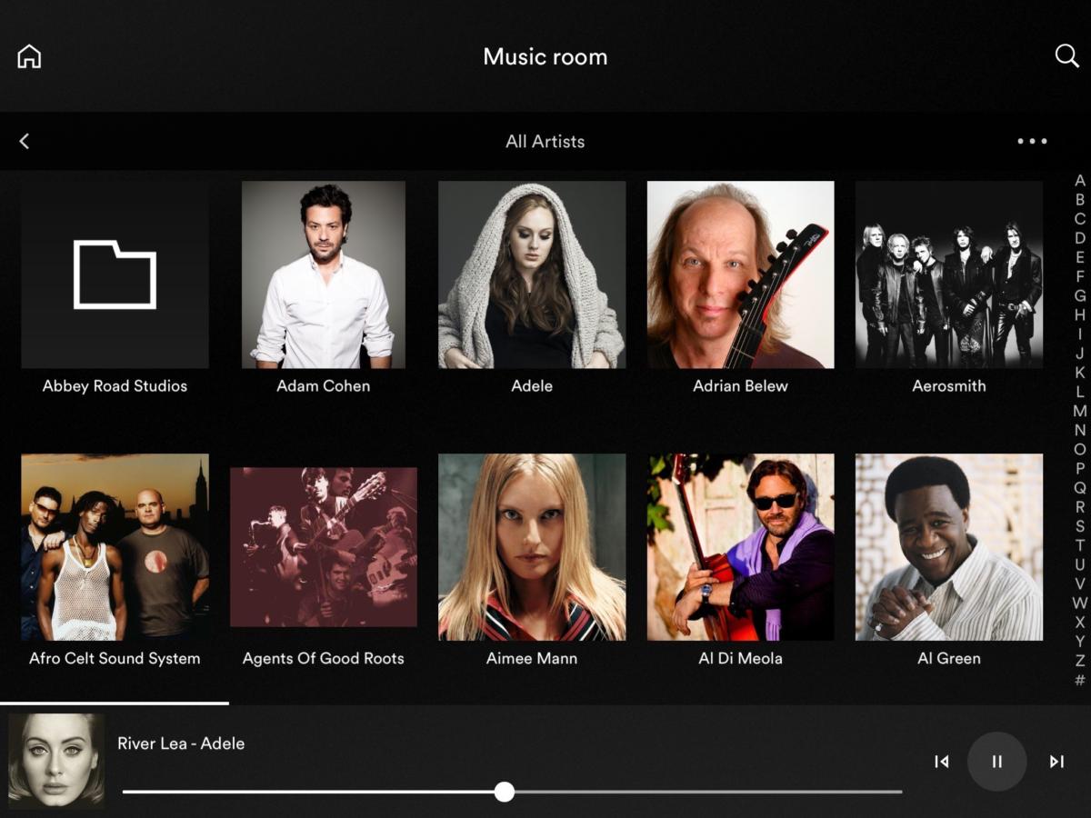
Task: Open the search magnifier icon
Action: pos(1066,56)
